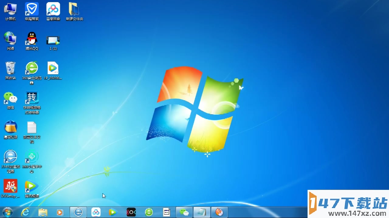The width and height of the screenshot is (389, 218).
Task: Switch to the document window taskbar icon
Action: (x=167, y=212)
